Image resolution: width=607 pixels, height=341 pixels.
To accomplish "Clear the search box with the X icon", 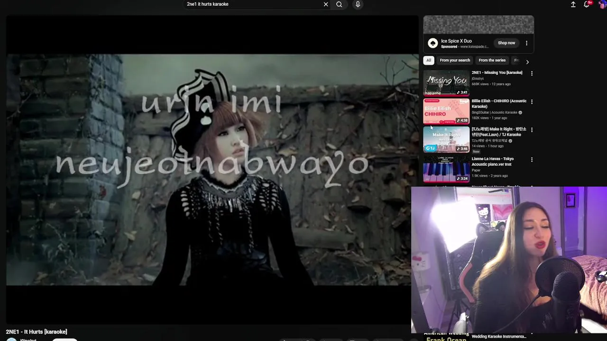I will [326, 4].
